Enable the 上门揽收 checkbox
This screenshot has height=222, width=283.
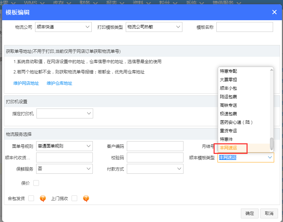coord(74,198)
